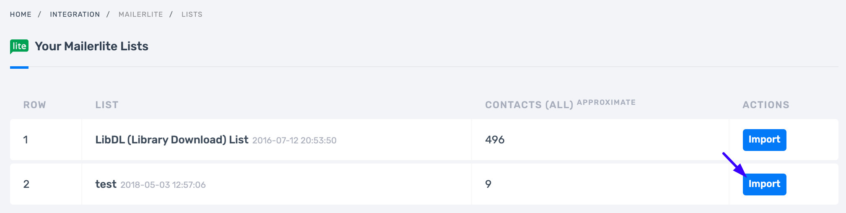Screen dimensions: 846x213
Task: Click the Row column header
Action: (34, 105)
